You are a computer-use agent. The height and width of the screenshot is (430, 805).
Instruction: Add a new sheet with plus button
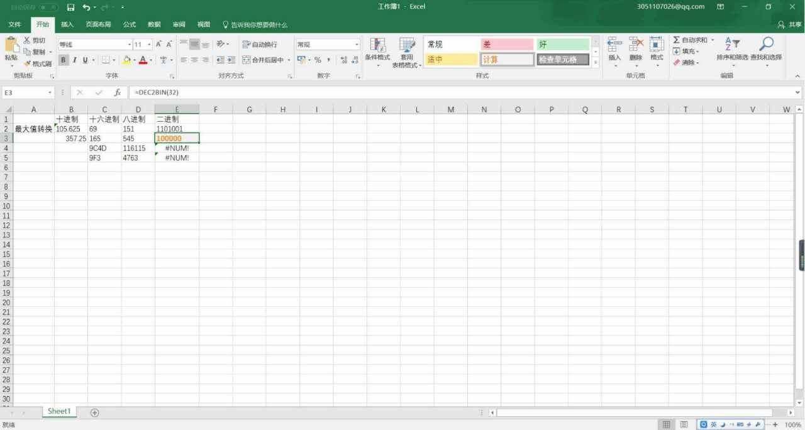coord(95,412)
